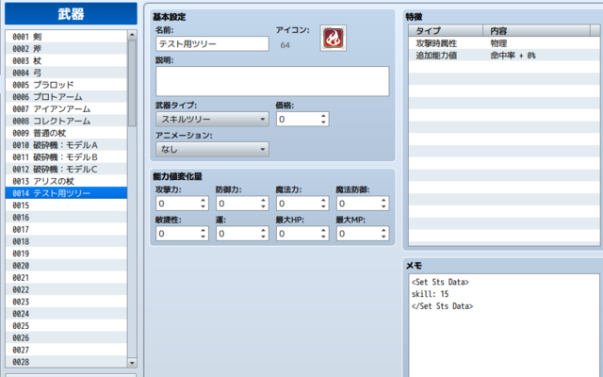
Task: Select weapon 0008 コレクトアーム
Action: pyautogui.click(x=66, y=121)
